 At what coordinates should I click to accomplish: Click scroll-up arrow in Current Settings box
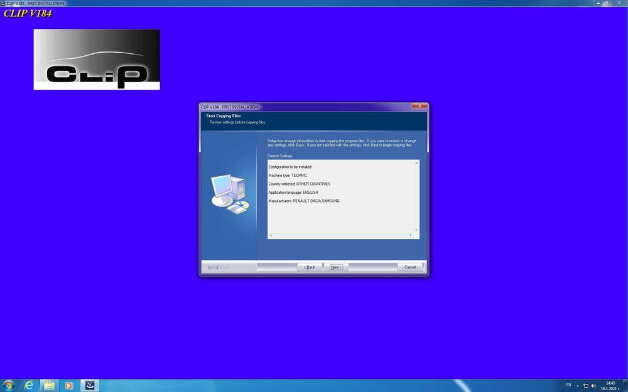pos(416,163)
